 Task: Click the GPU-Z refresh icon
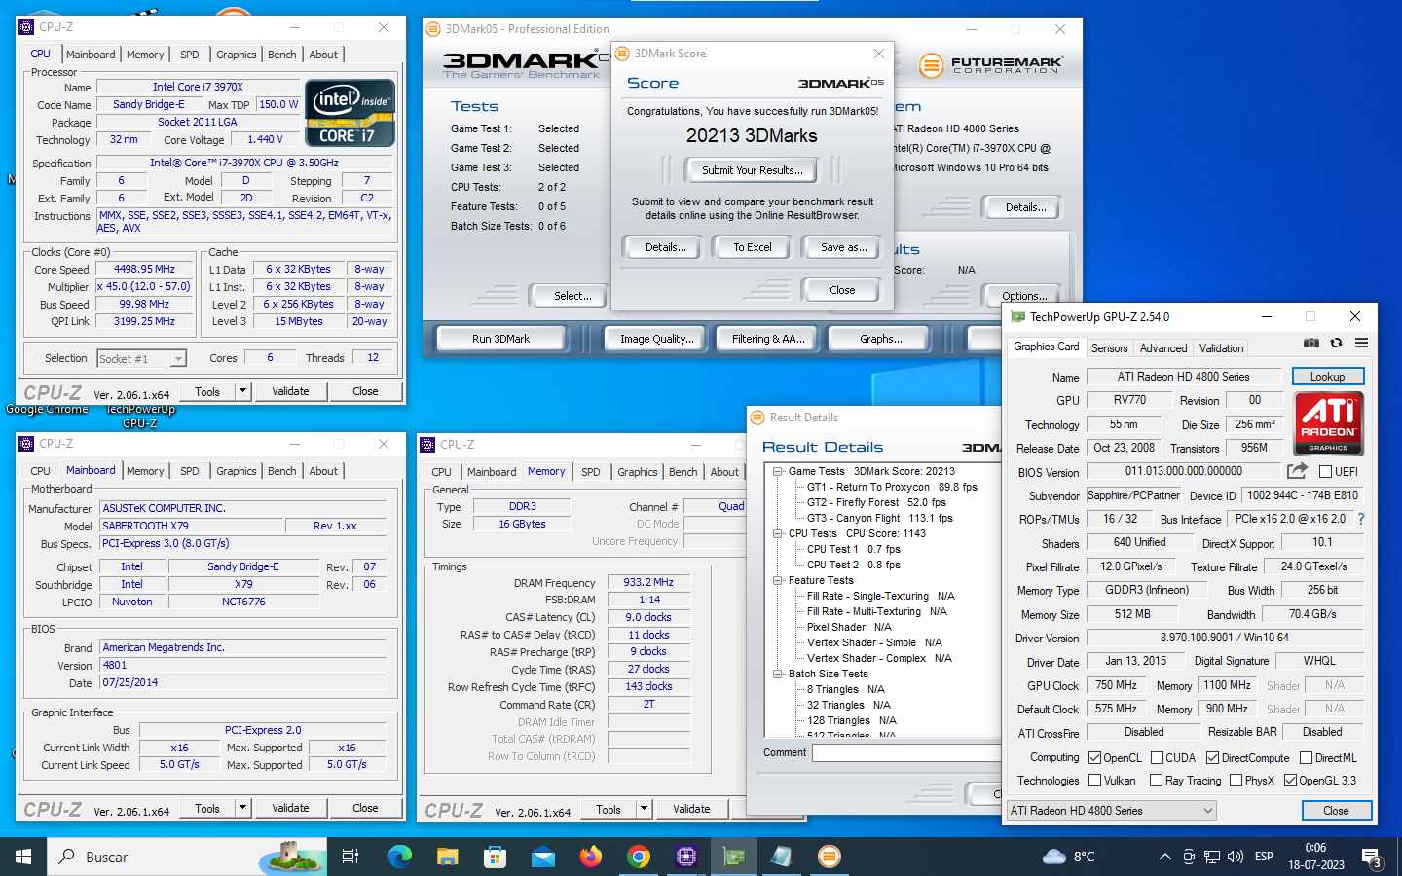point(1336,343)
